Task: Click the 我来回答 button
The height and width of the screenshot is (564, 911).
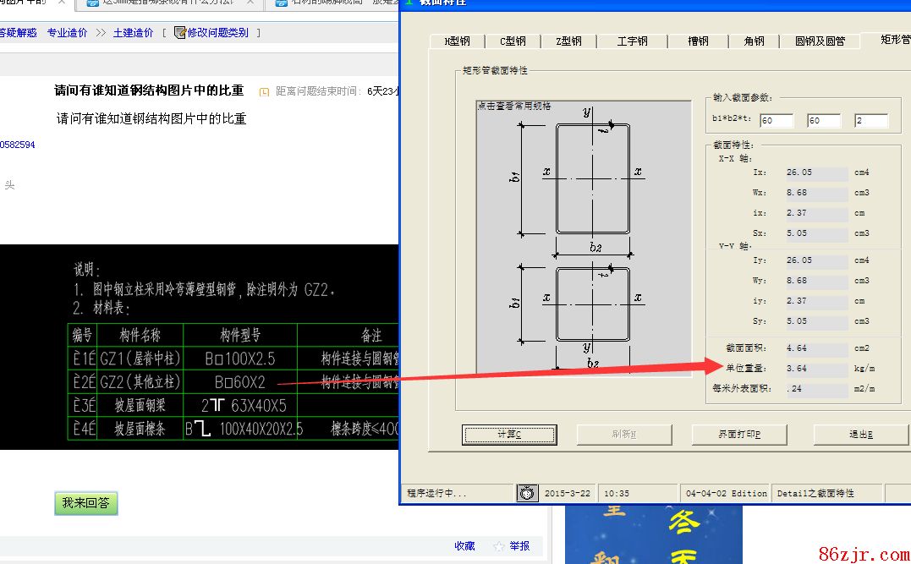Action: pos(85,503)
